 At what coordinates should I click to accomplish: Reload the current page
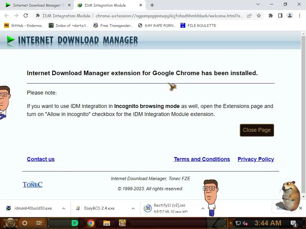[x=26, y=16]
